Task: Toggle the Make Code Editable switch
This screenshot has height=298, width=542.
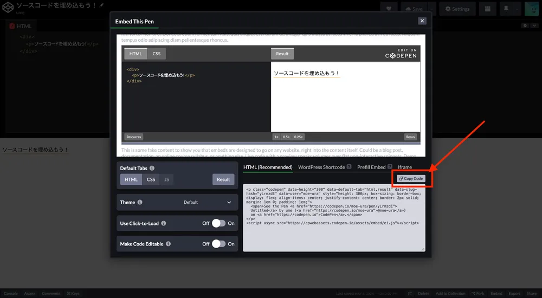Action: [218, 244]
